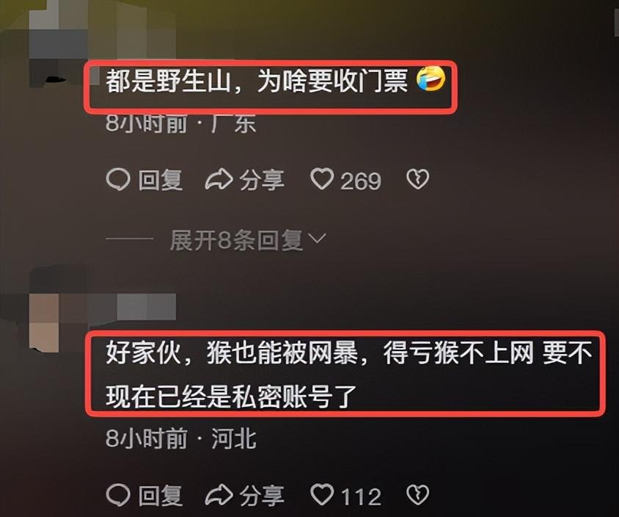The width and height of the screenshot is (619, 517).
Task: Tap 回复 text under first comment
Action: (x=161, y=180)
